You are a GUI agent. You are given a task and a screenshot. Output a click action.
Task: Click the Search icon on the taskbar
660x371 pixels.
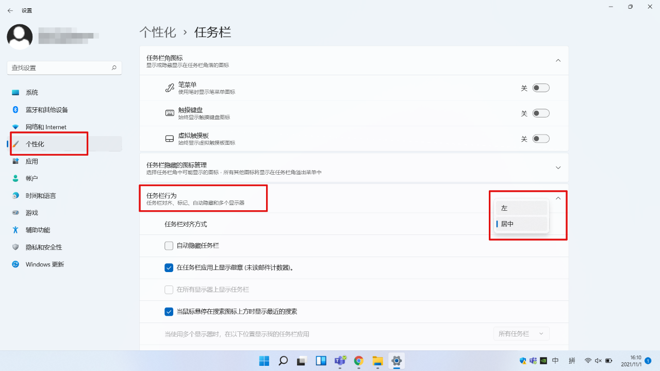[283, 361]
